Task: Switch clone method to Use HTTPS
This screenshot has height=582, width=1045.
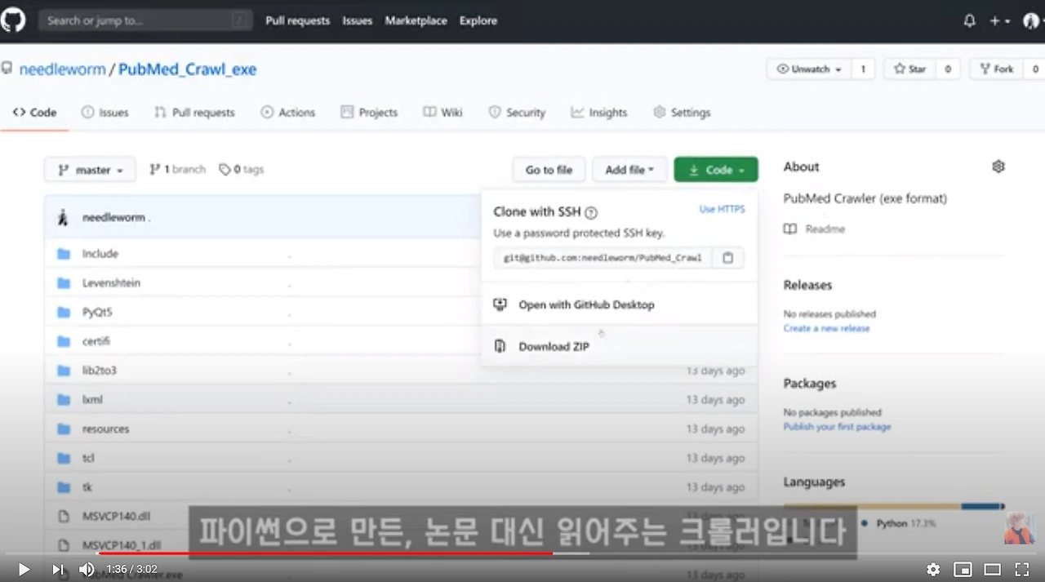Action: (722, 210)
